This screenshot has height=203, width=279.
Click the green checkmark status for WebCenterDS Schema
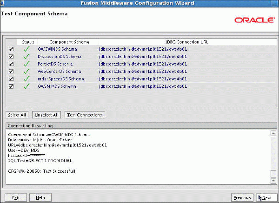tap(27, 72)
